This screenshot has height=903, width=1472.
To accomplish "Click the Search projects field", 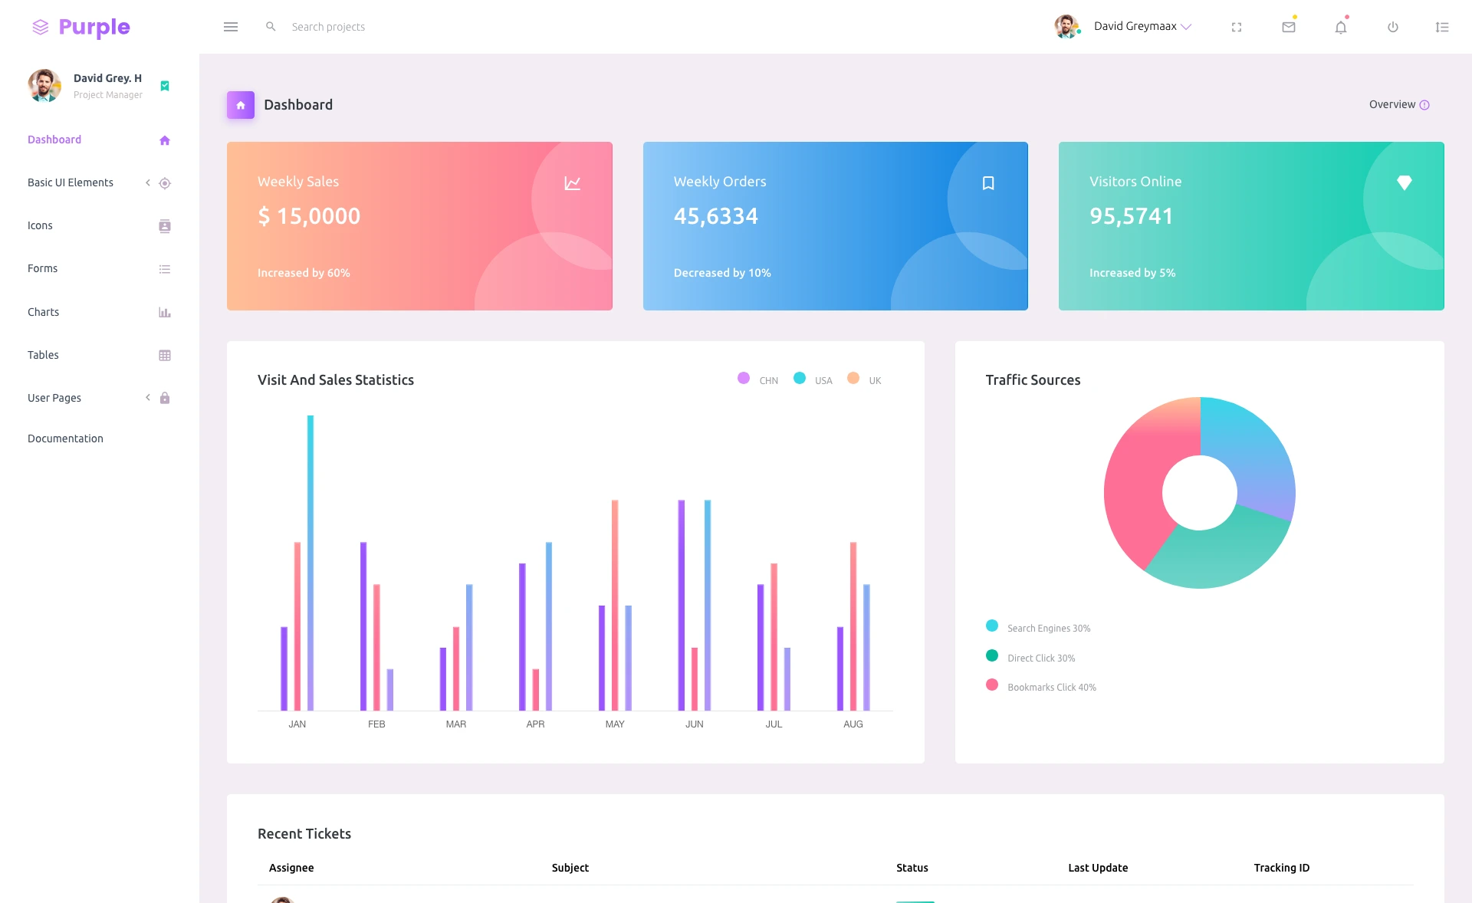I will [328, 27].
